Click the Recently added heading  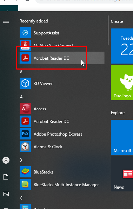(x=34, y=21)
